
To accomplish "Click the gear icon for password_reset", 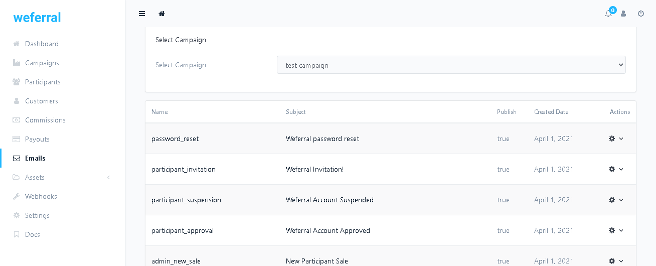I will click(x=612, y=139).
